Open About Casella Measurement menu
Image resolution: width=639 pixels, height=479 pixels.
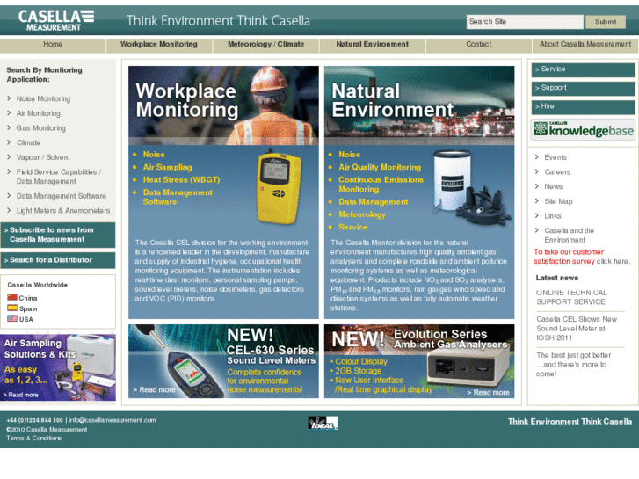[585, 45]
